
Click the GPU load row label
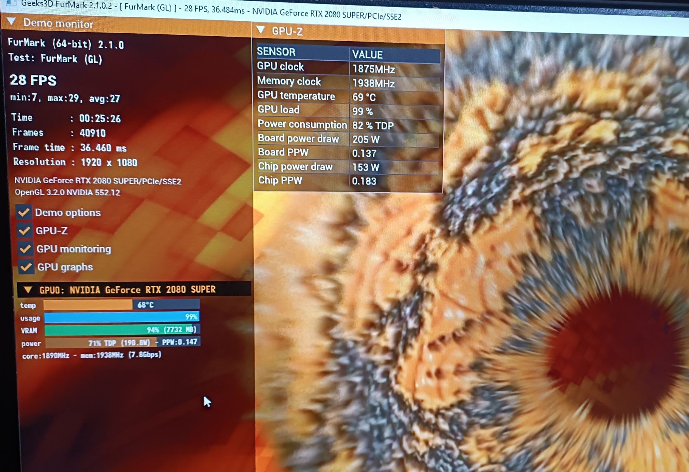[x=279, y=110]
